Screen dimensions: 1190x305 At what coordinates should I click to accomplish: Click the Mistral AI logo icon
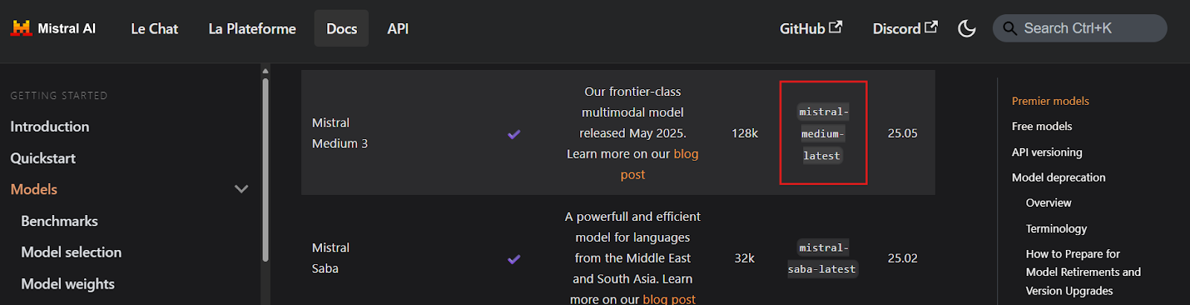click(21, 28)
